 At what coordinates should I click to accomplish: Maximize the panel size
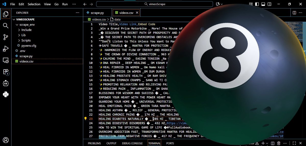tap(294, 143)
